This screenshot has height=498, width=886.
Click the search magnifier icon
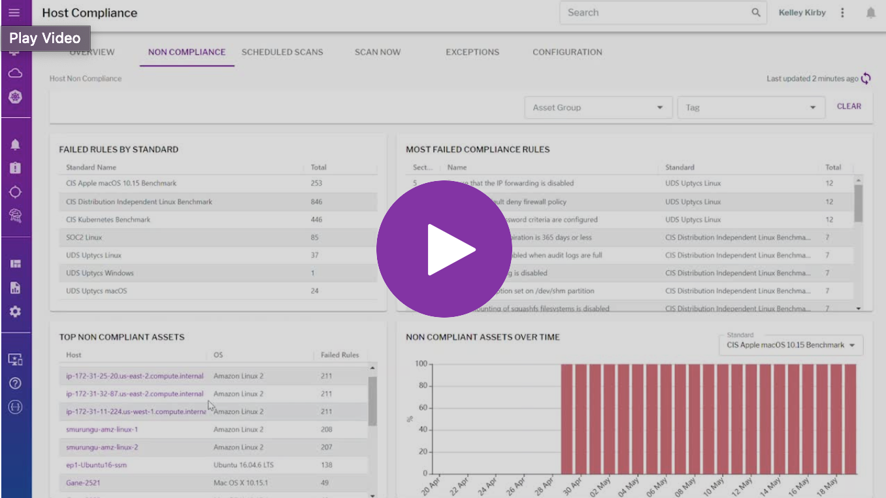tap(756, 12)
